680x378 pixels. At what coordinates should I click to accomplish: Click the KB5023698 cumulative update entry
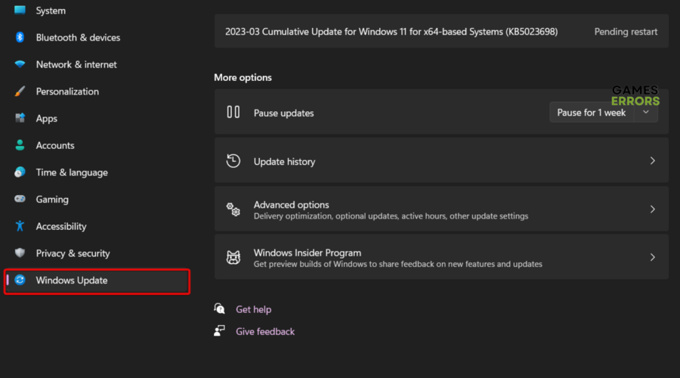click(391, 32)
